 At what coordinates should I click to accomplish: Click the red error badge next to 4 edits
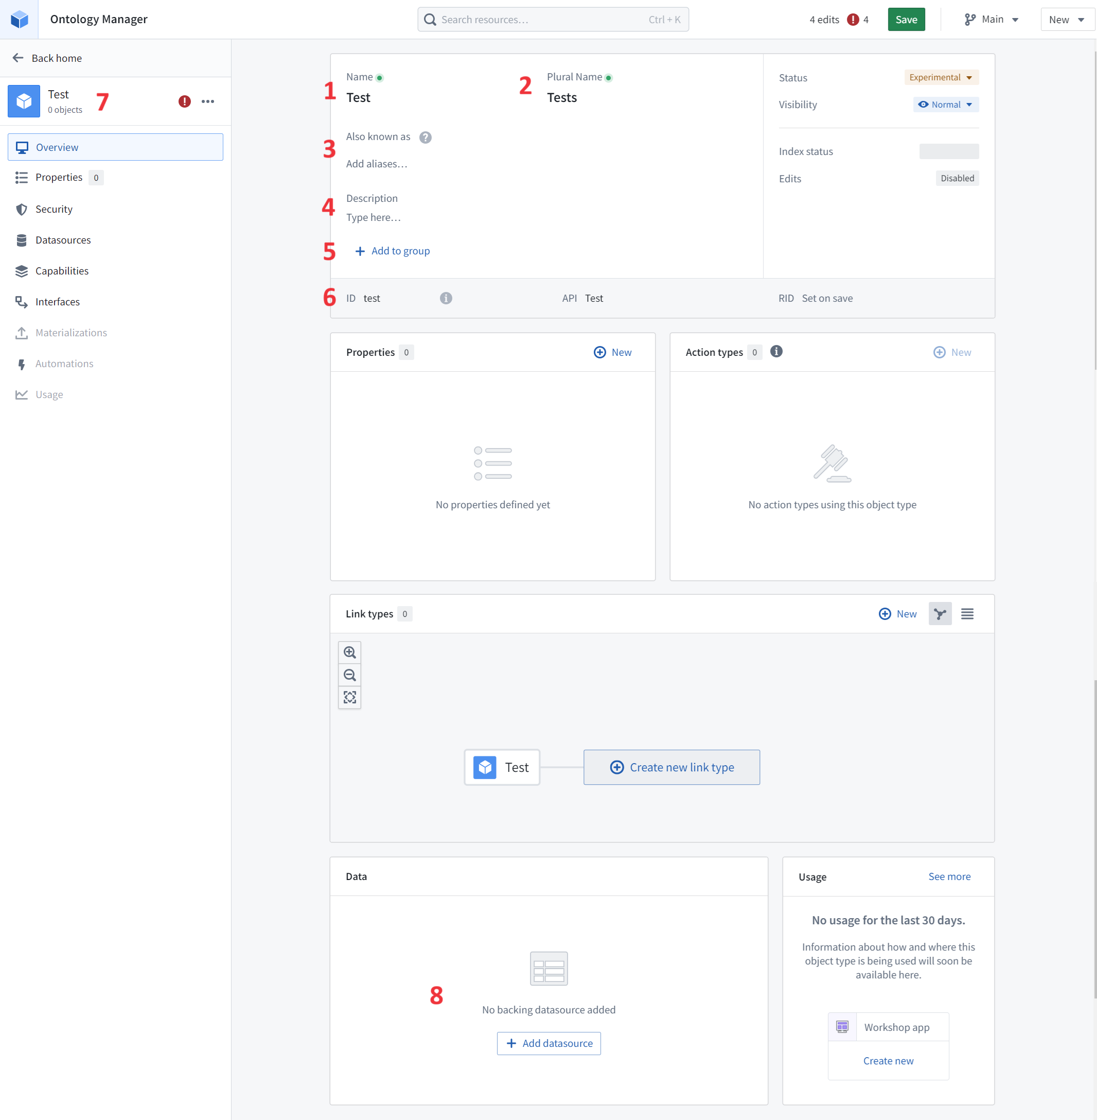pyautogui.click(x=853, y=20)
